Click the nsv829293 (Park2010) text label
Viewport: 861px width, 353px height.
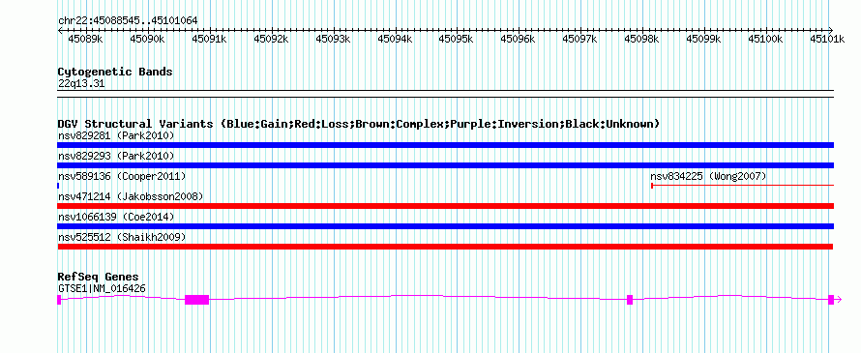(x=116, y=156)
